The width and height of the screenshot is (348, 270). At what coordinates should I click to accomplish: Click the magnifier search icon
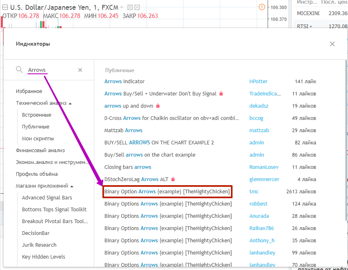coord(19,70)
